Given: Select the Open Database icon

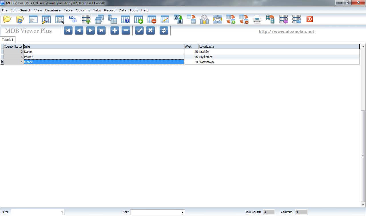Looking at the screenshot, I should [x=7, y=19].
